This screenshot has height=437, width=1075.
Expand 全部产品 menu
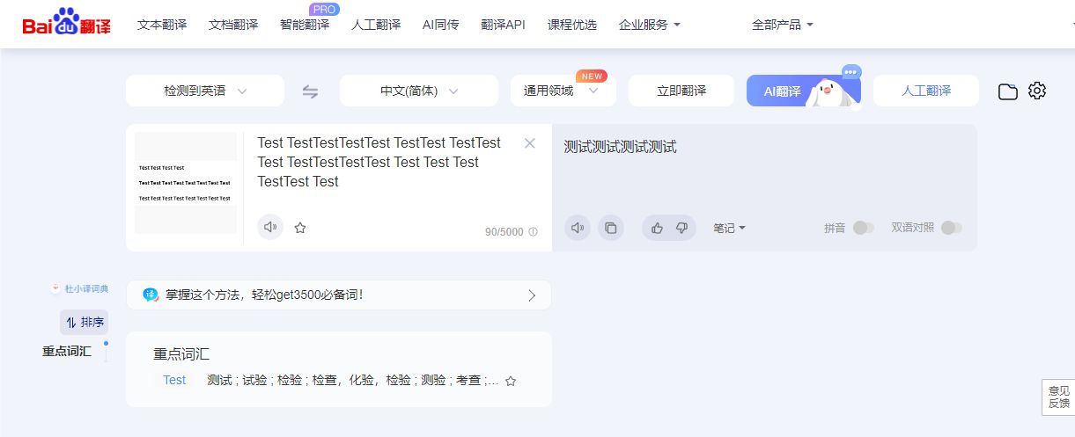point(783,25)
